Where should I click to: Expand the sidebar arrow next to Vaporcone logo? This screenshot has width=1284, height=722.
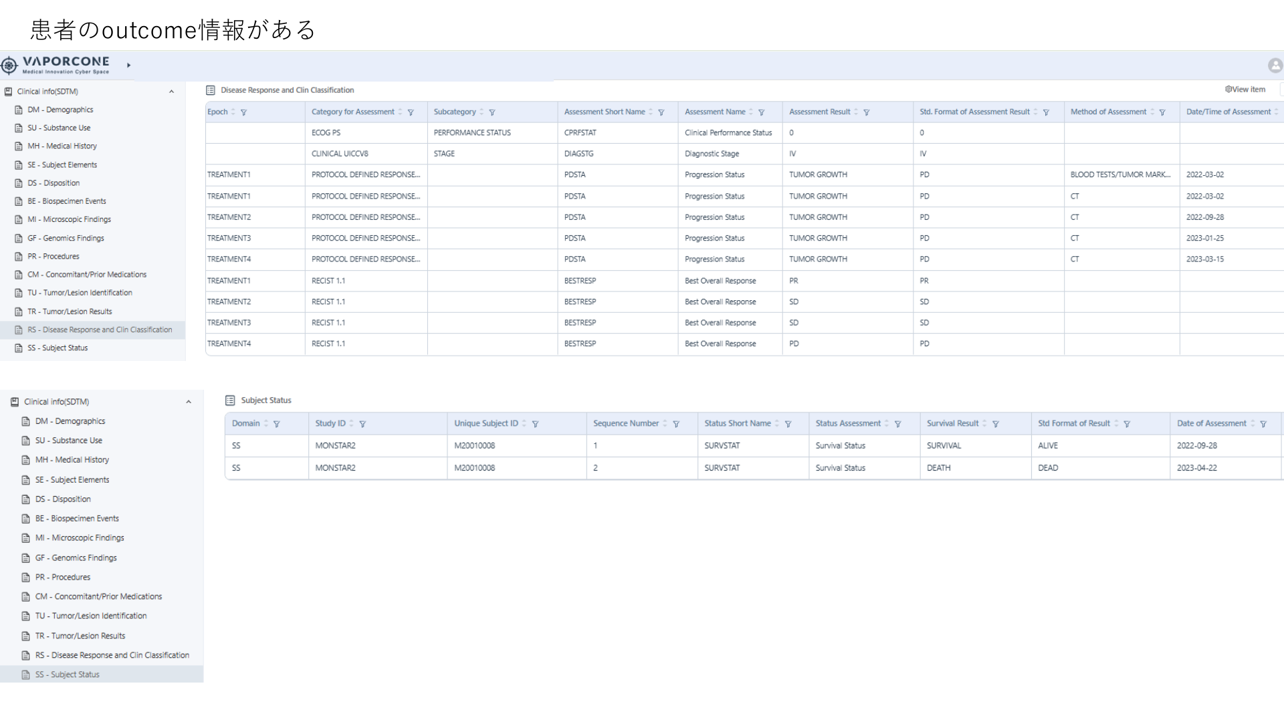coord(128,66)
